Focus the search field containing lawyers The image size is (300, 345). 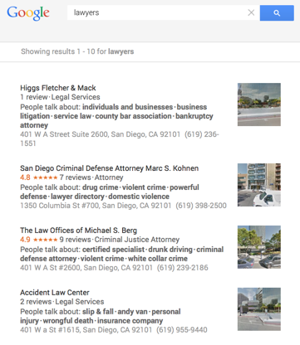point(157,12)
